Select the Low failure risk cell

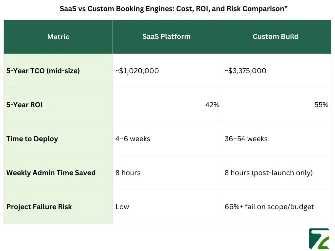click(122, 207)
